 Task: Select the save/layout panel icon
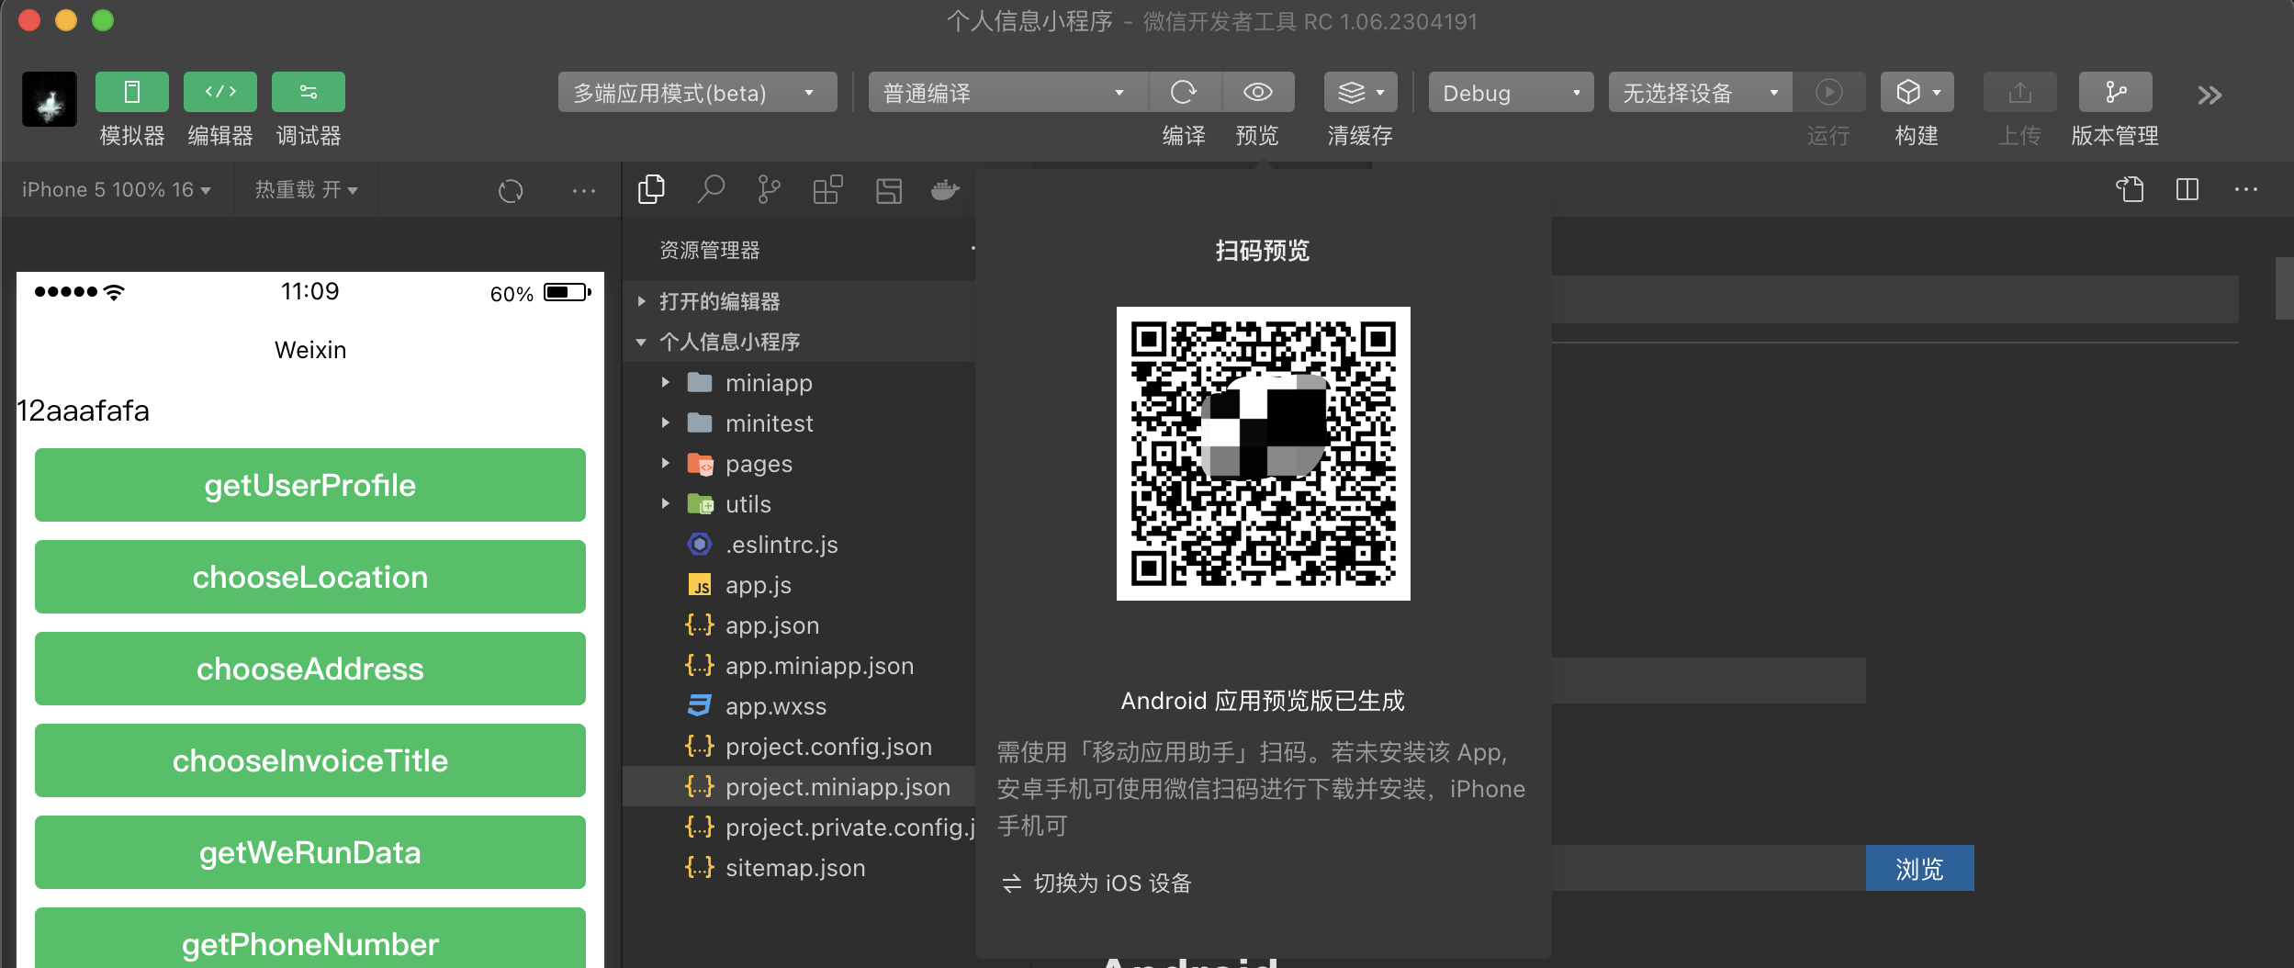(888, 190)
